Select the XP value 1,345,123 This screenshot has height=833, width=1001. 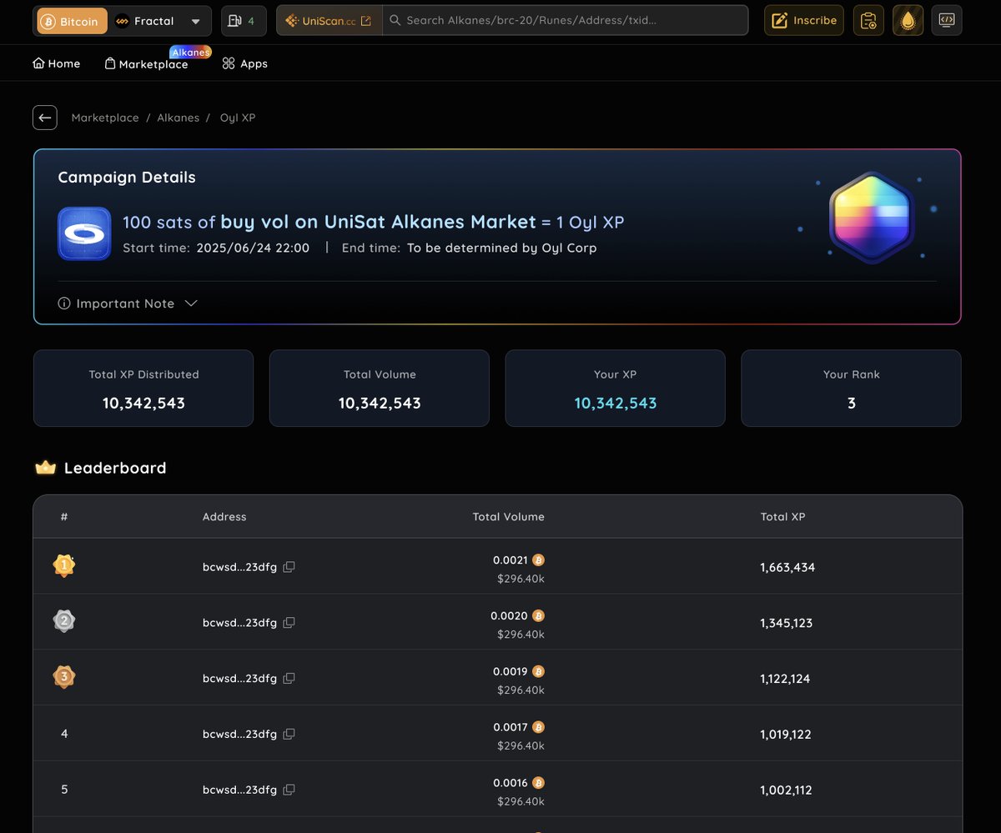(x=787, y=624)
